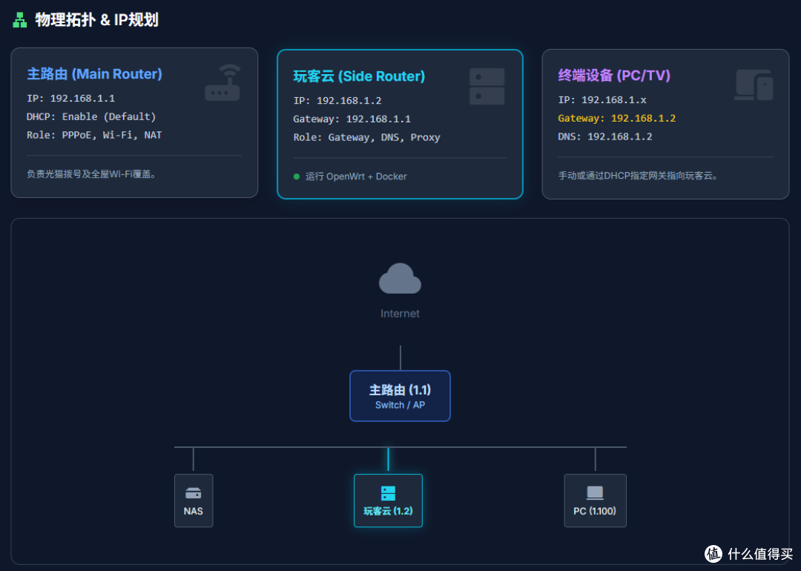Select the PC (1.100) node box
The image size is (801, 571).
tap(595, 501)
